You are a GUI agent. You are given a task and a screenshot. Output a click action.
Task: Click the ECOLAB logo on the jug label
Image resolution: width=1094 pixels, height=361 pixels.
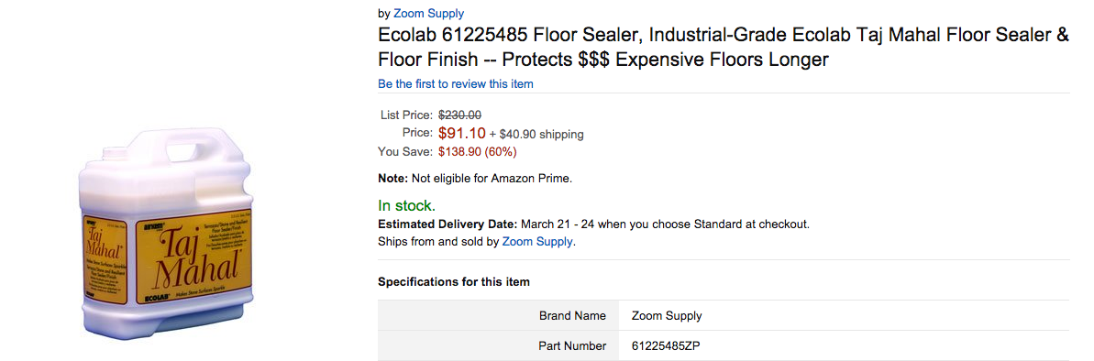pyautogui.click(x=150, y=300)
